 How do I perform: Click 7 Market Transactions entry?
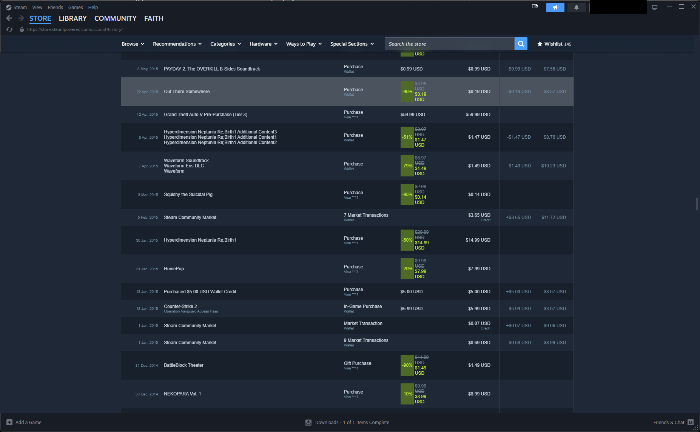(x=366, y=215)
